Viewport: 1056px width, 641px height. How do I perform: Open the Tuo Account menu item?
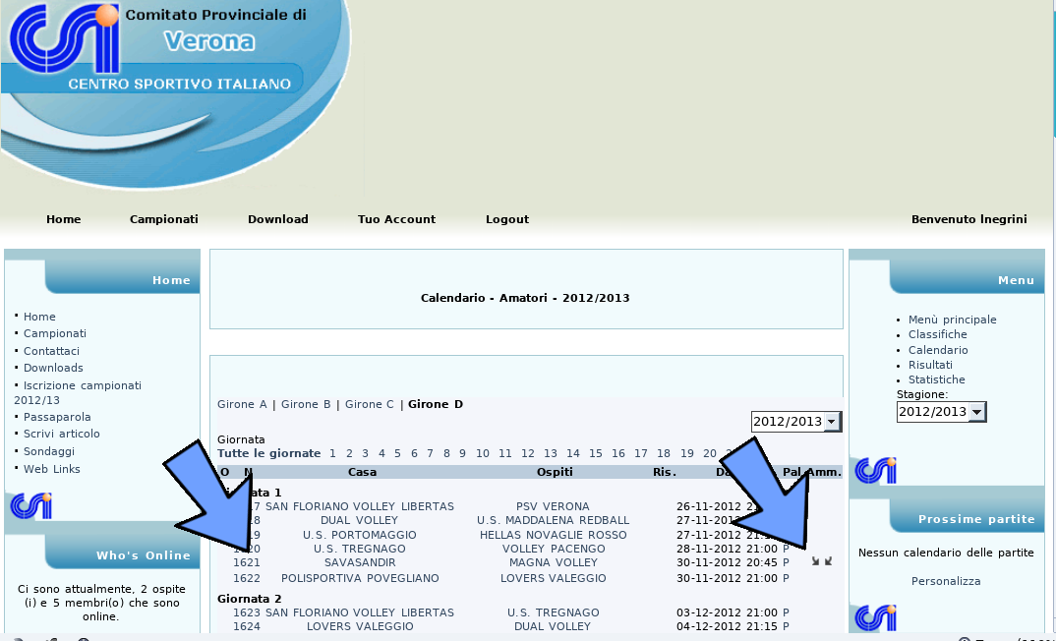(396, 219)
